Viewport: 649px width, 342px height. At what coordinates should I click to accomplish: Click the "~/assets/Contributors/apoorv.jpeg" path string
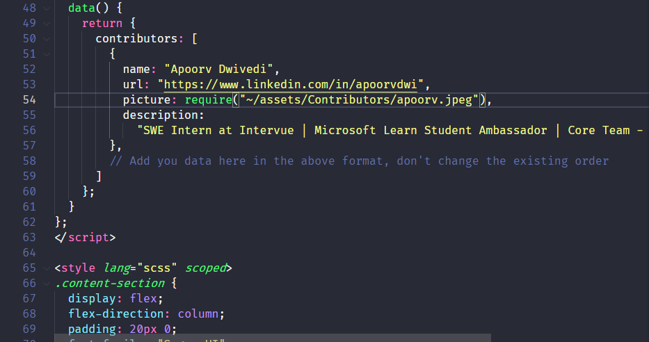pos(359,99)
